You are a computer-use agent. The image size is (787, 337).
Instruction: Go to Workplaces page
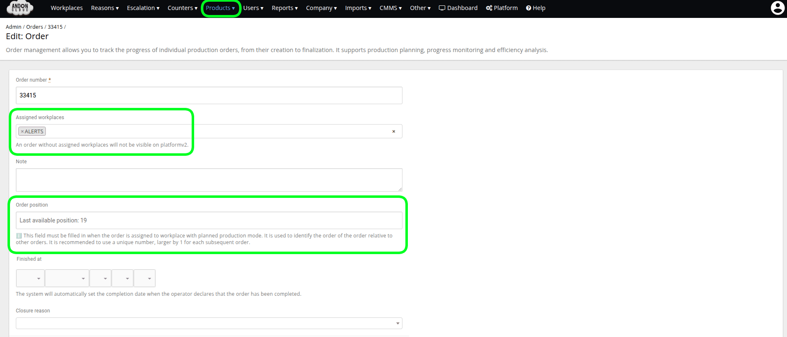coord(67,8)
